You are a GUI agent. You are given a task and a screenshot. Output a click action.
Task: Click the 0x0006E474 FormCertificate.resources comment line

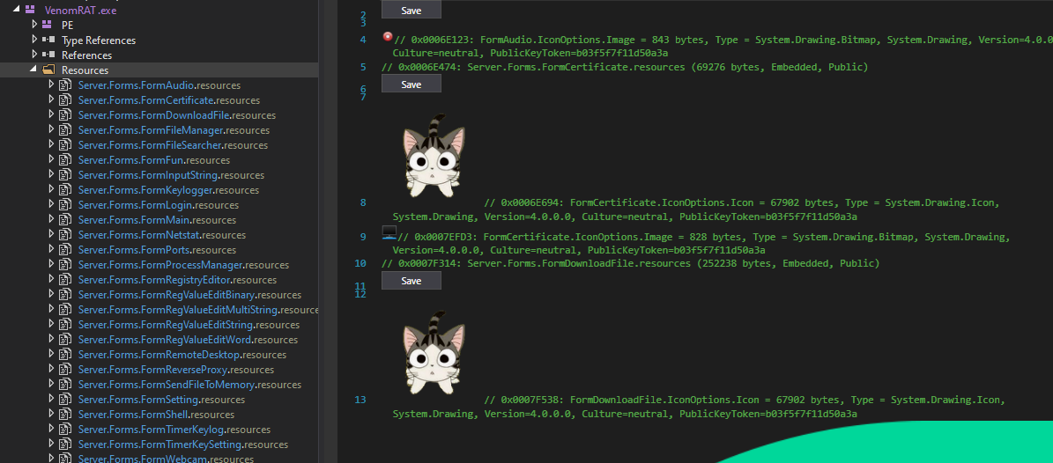click(625, 67)
